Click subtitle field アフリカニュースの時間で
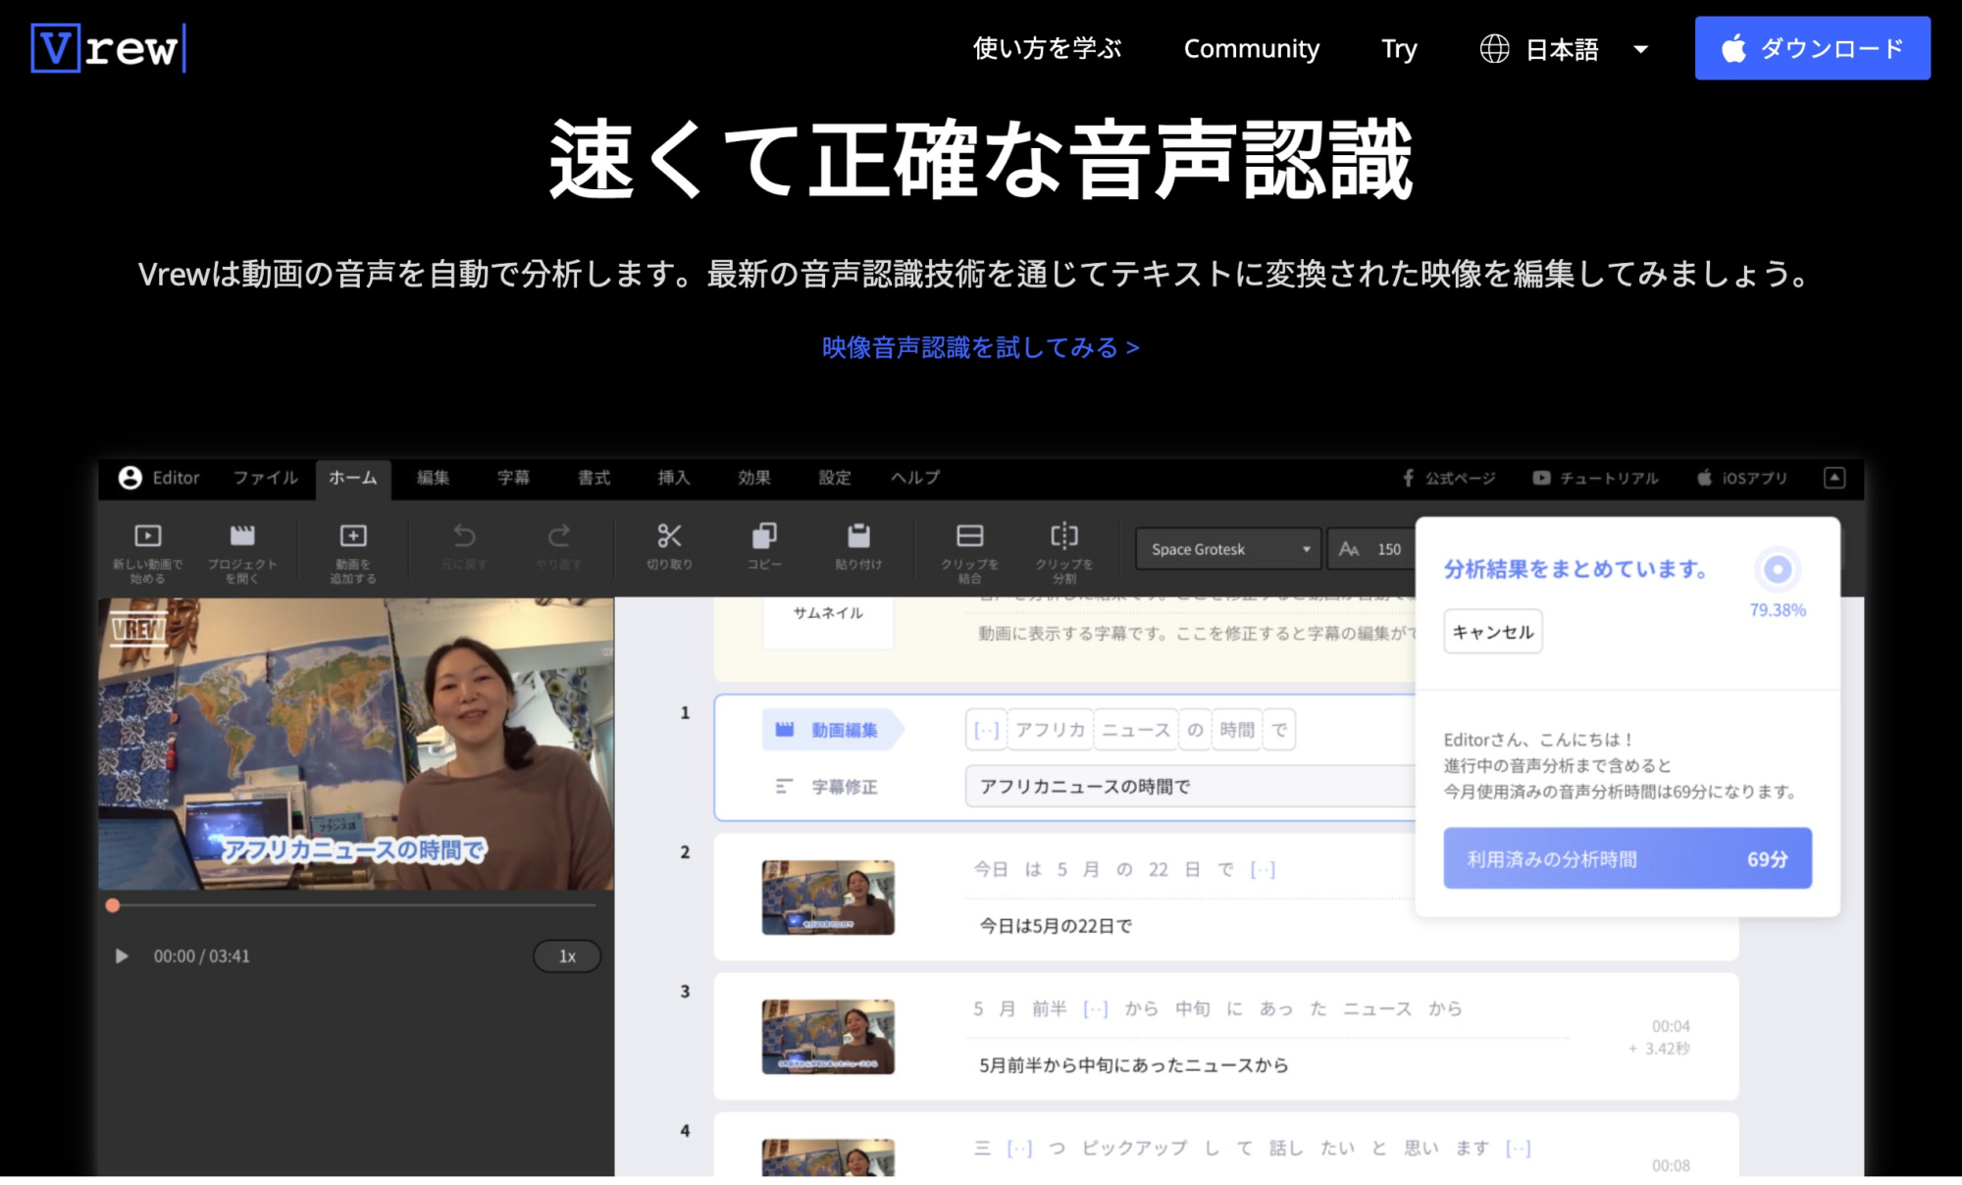 click(x=1190, y=787)
